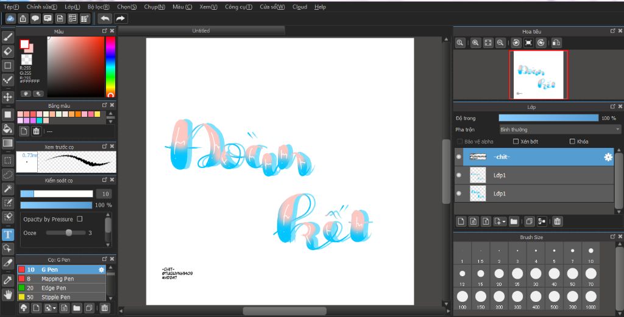The height and width of the screenshot is (317, 624).
Task: Undock the Brush Size panel
Action: pyautogui.click(x=613, y=236)
